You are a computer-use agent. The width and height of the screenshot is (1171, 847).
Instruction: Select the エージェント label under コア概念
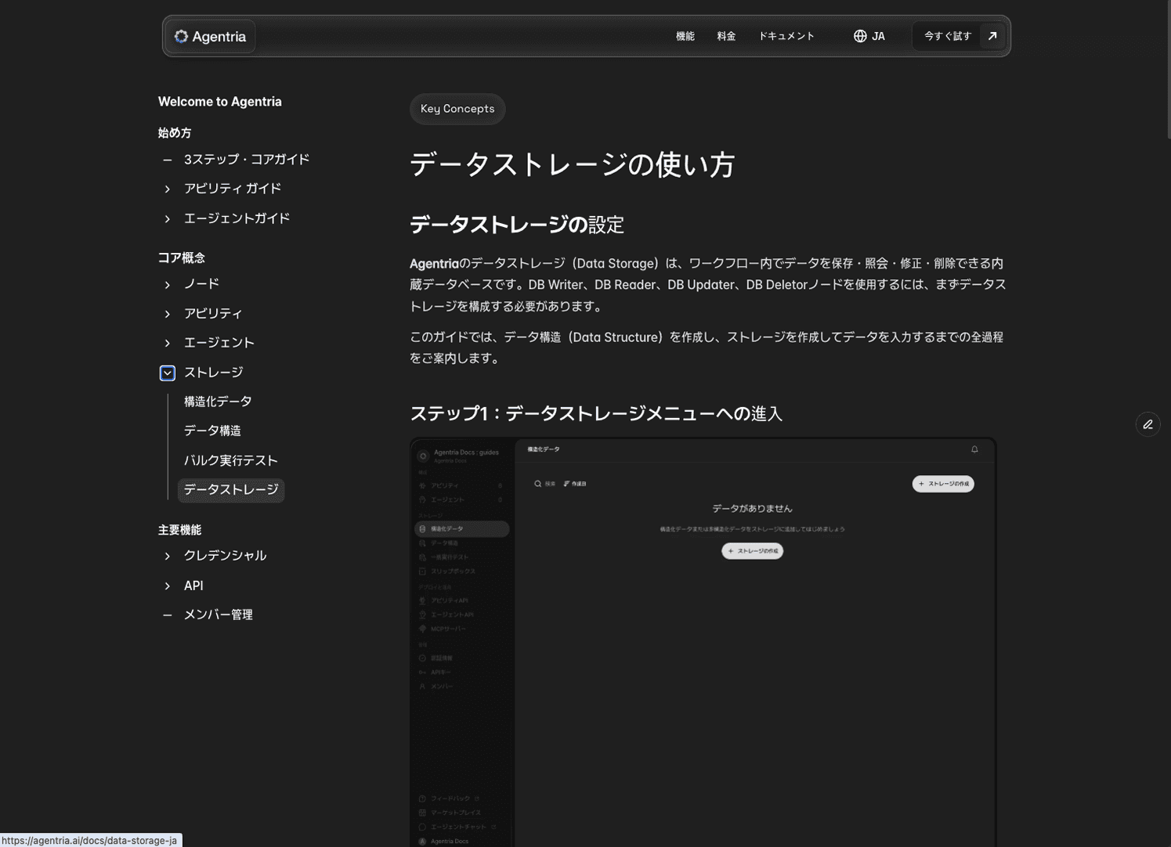click(219, 343)
